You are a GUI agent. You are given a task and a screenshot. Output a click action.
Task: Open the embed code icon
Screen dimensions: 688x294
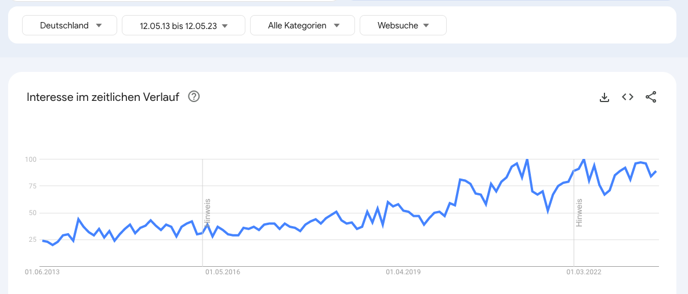pyautogui.click(x=628, y=97)
